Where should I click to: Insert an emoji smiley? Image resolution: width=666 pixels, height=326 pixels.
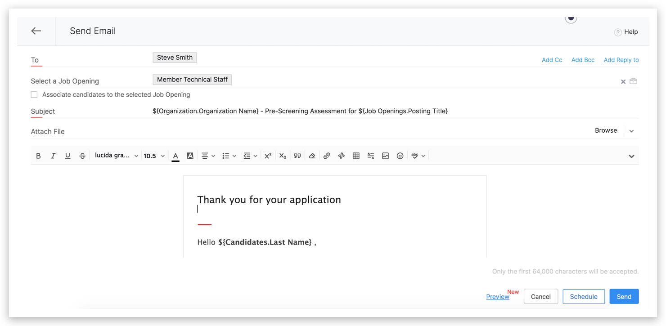point(400,156)
